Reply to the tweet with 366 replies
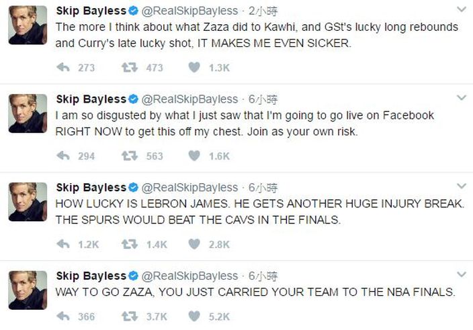Screen dimensions: 473x330 pyautogui.click(x=63, y=316)
